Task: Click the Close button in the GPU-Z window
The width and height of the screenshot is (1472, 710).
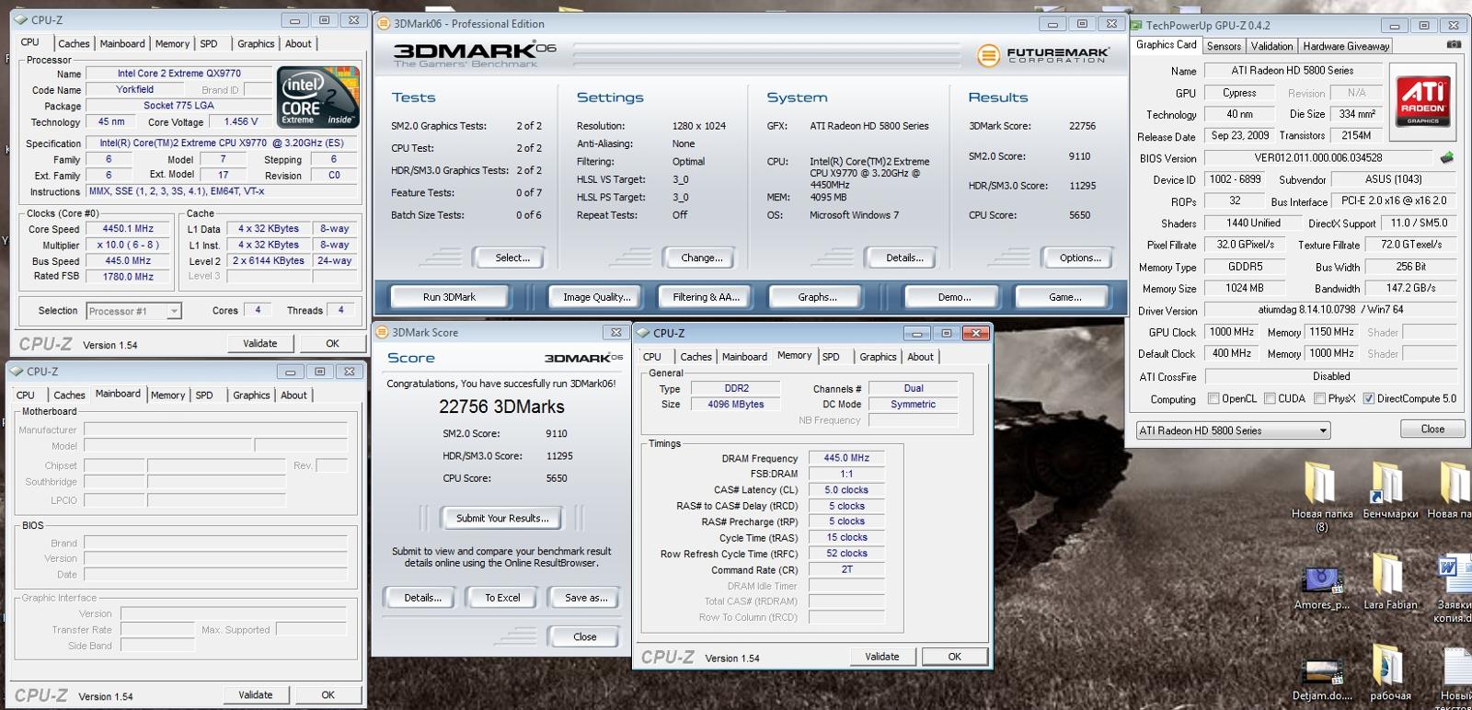Action: tap(1432, 429)
